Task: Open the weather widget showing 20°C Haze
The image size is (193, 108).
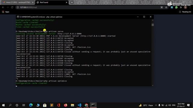Action: point(146,105)
